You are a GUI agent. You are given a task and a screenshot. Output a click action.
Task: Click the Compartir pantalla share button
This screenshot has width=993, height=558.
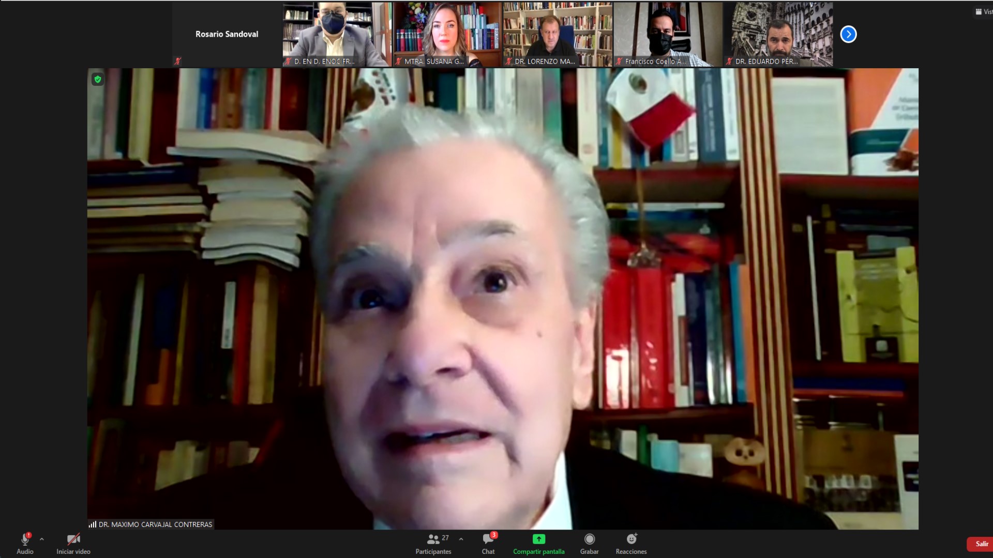click(538, 544)
